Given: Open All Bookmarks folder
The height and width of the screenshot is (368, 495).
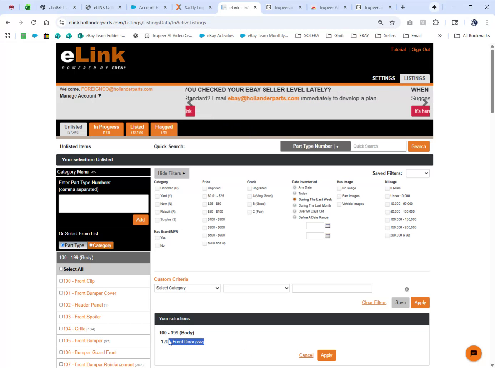Looking at the screenshot, I should [x=472, y=36].
